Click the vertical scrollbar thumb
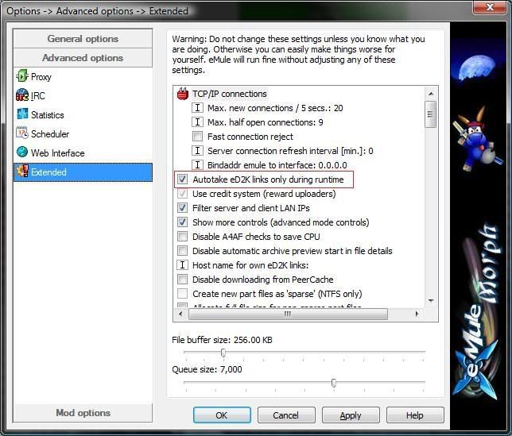Screen dimensions: 512x436 (431, 114)
